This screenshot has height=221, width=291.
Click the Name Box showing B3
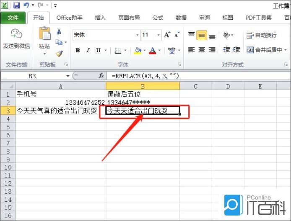coord(33,76)
